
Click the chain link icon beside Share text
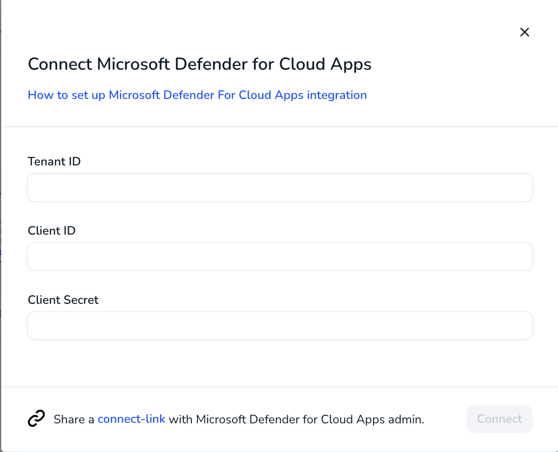click(36, 418)
